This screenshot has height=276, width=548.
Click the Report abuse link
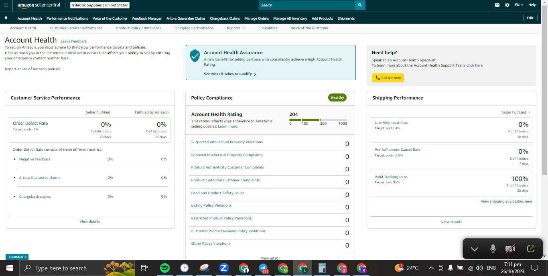click(x=16, y=69)
